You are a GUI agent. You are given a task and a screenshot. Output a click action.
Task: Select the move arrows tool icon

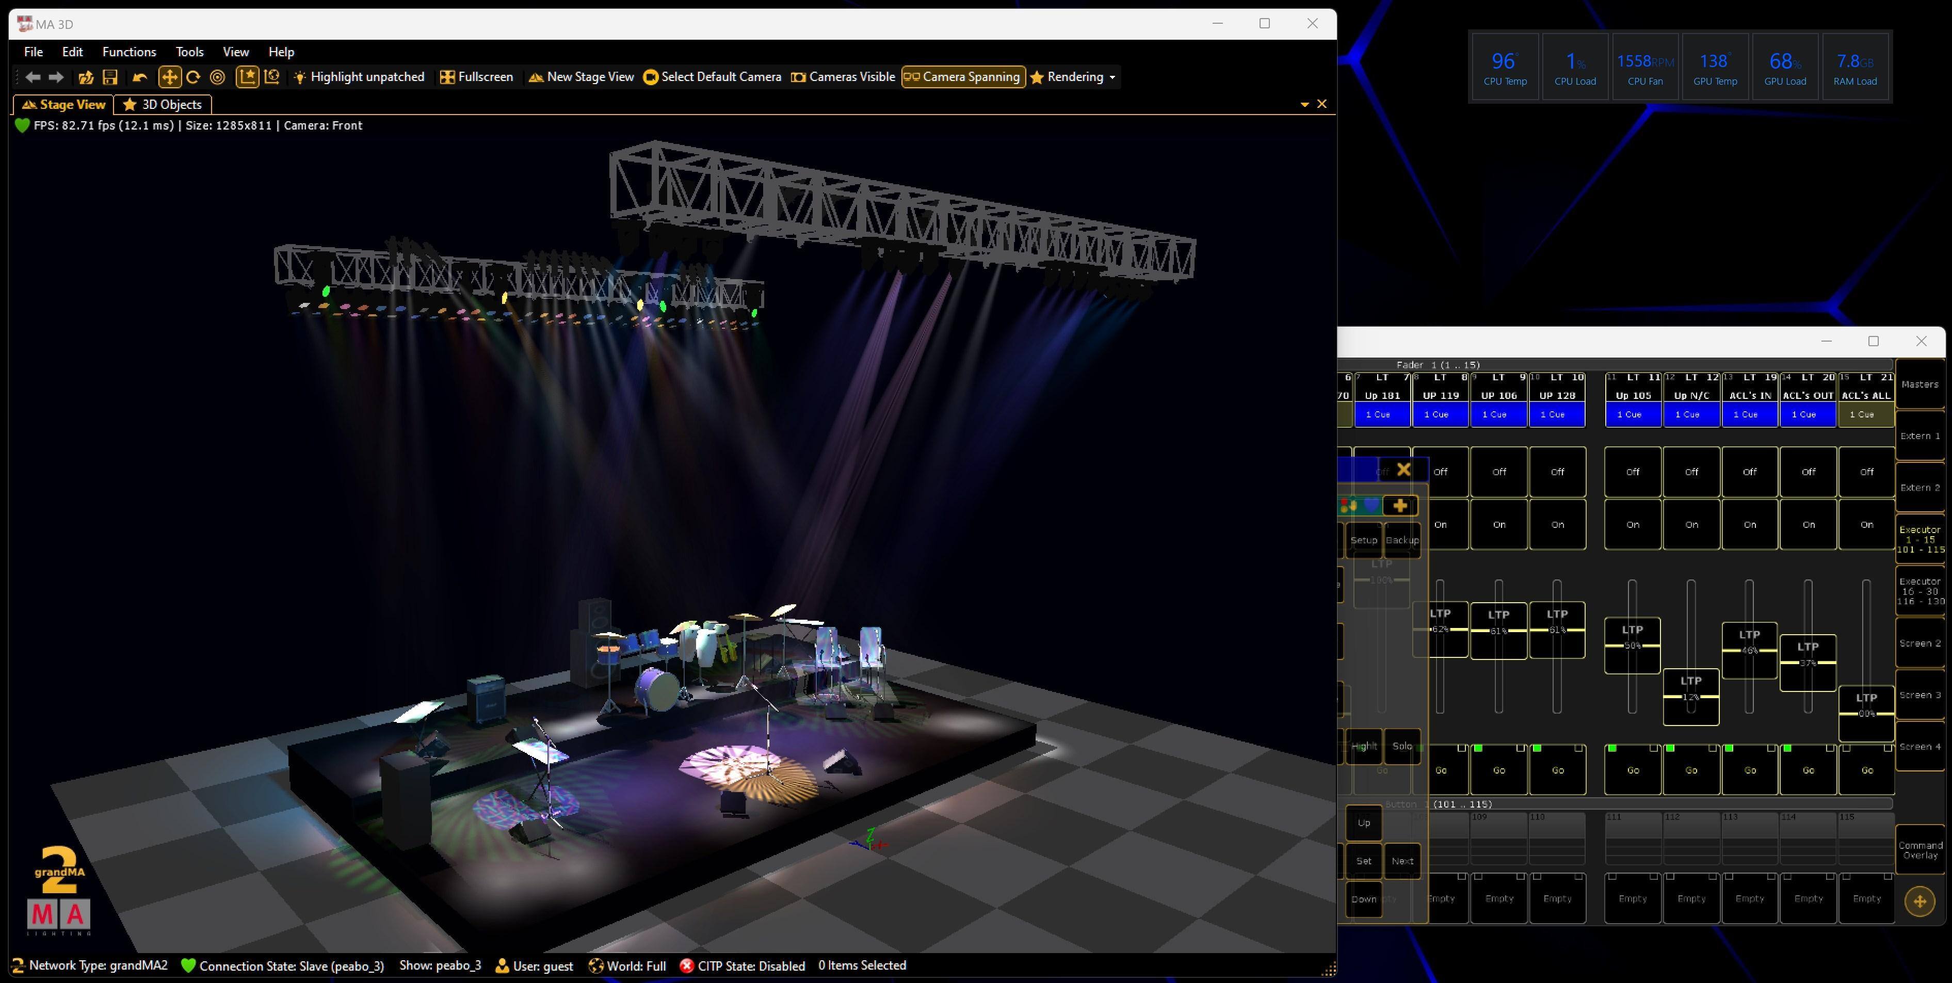tap(169, 76)
